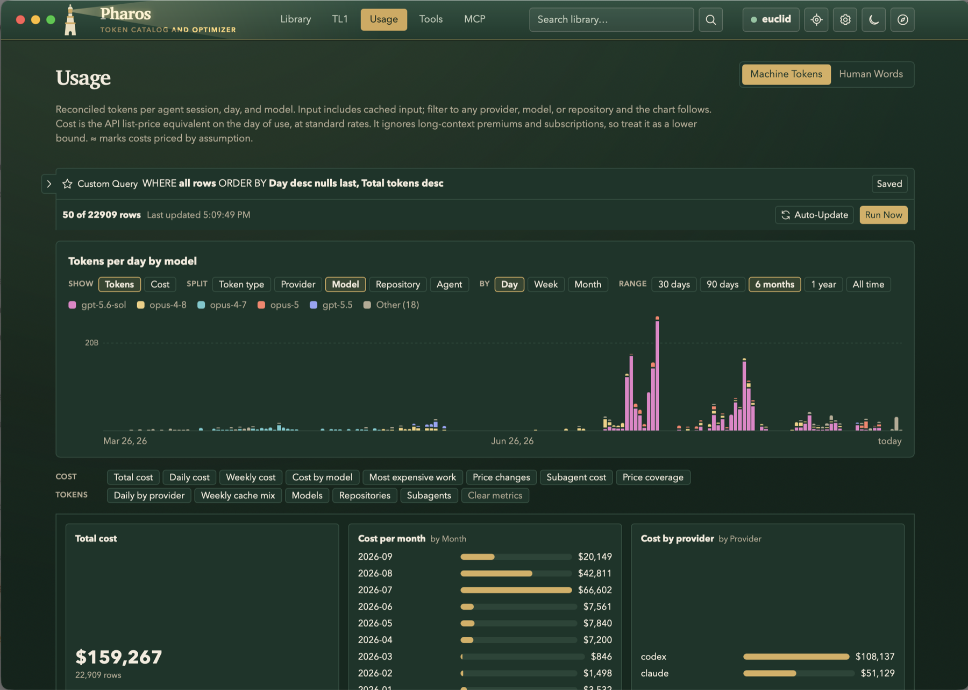
Task: Split chart by Provider
Action: (298, 284)
